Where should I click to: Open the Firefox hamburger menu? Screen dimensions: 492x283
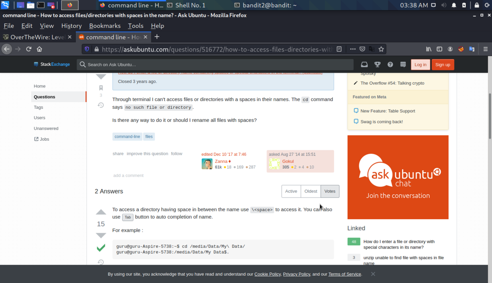point(485,49)
